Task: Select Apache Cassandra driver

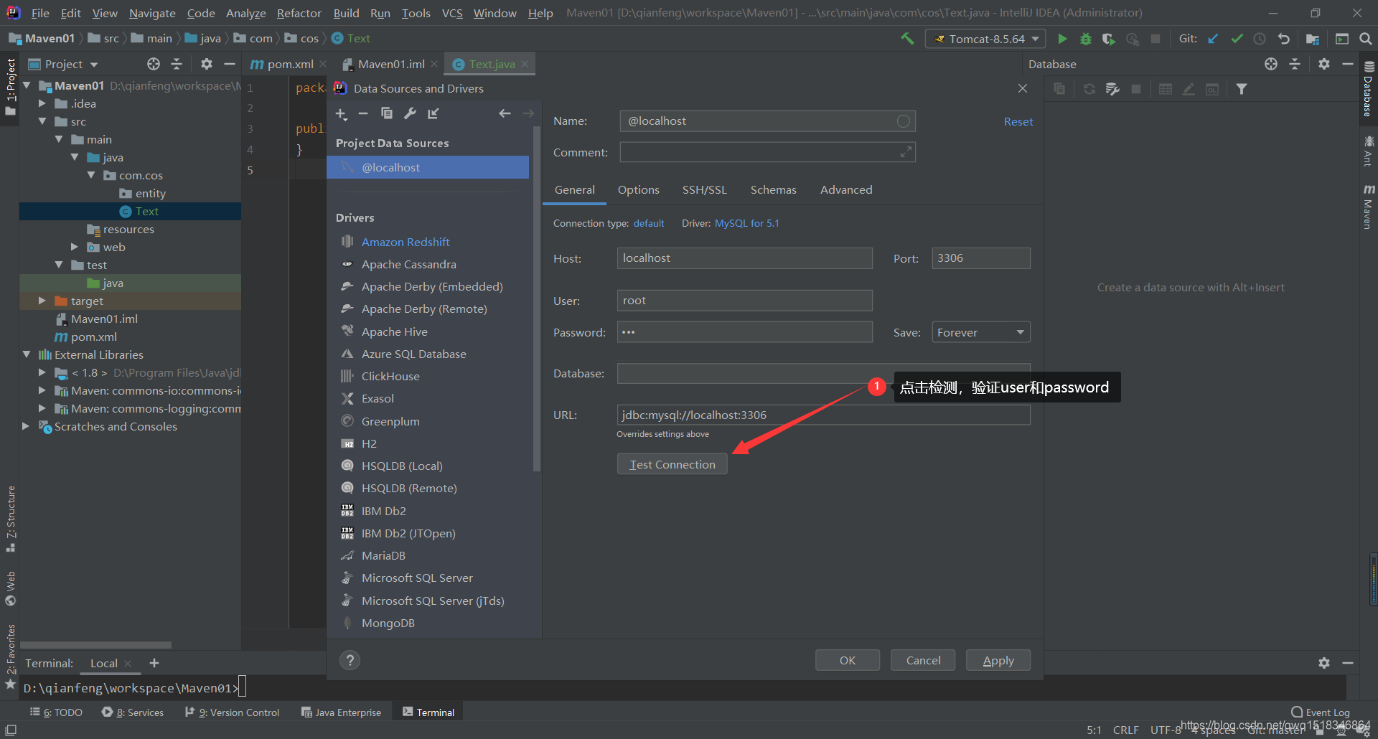Action: point(408,264)
